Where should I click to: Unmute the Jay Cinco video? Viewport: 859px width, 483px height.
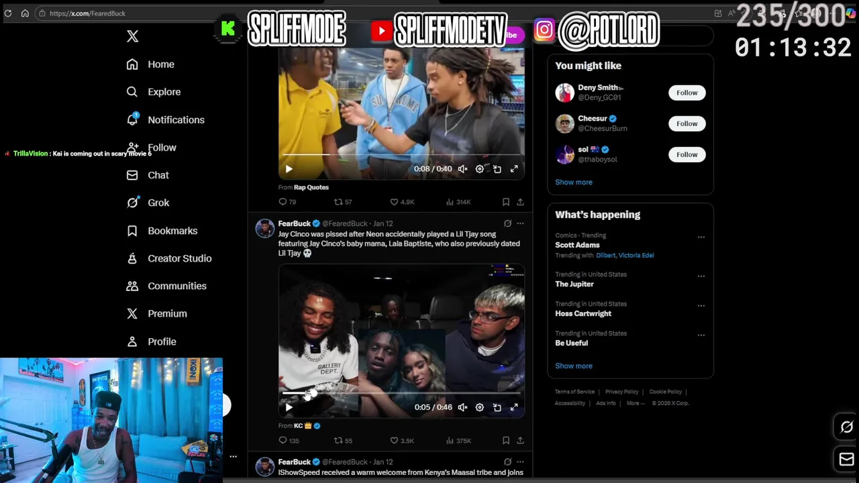(462, 407)
